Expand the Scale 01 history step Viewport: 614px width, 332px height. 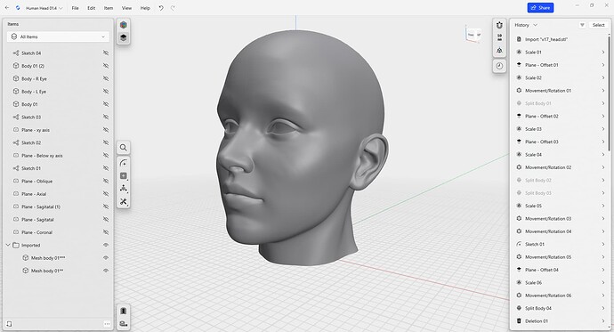[x=603, y=53]
